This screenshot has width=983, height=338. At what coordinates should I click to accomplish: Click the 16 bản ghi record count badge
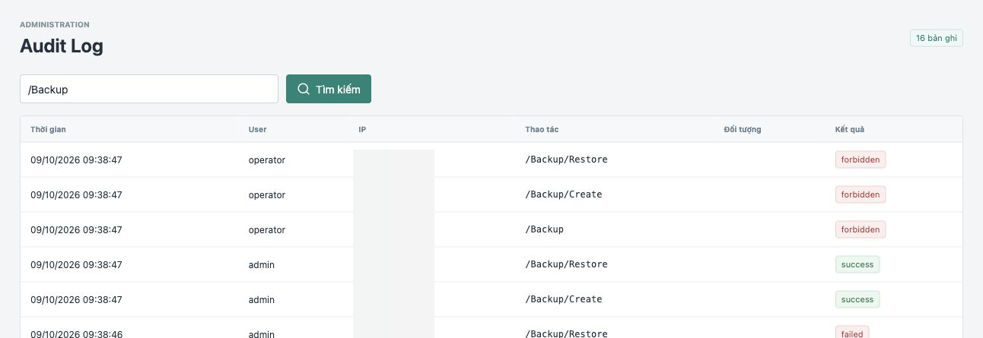(937, 38)
